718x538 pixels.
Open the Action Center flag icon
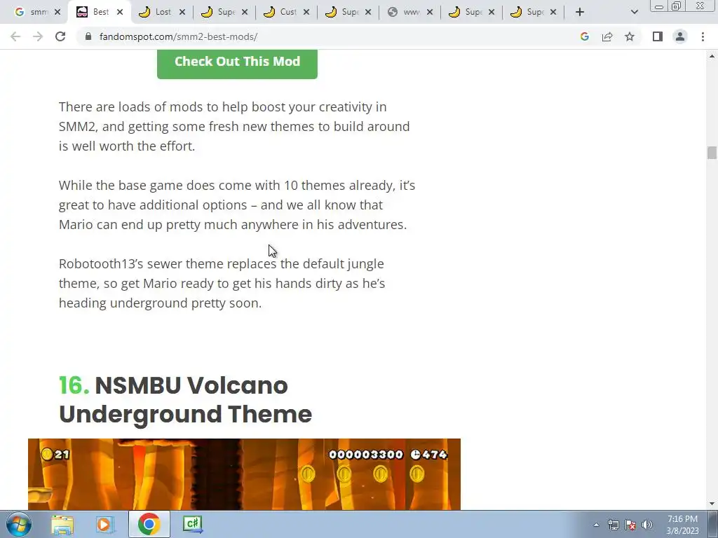pyautogui.click(x=630, y=525)
